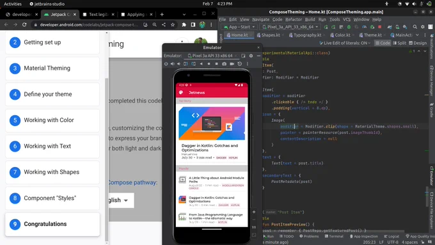Screen dimensions: 435x245
Task: Open Activities overview in top bar
Action: 13,4
